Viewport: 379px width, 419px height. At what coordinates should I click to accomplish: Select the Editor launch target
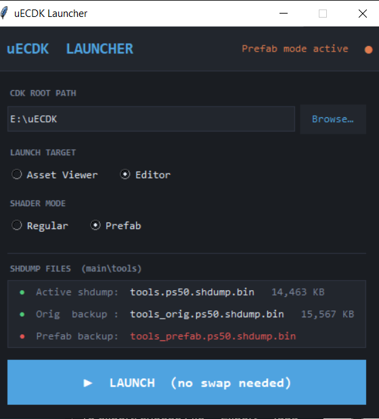(x=145, y=175)
